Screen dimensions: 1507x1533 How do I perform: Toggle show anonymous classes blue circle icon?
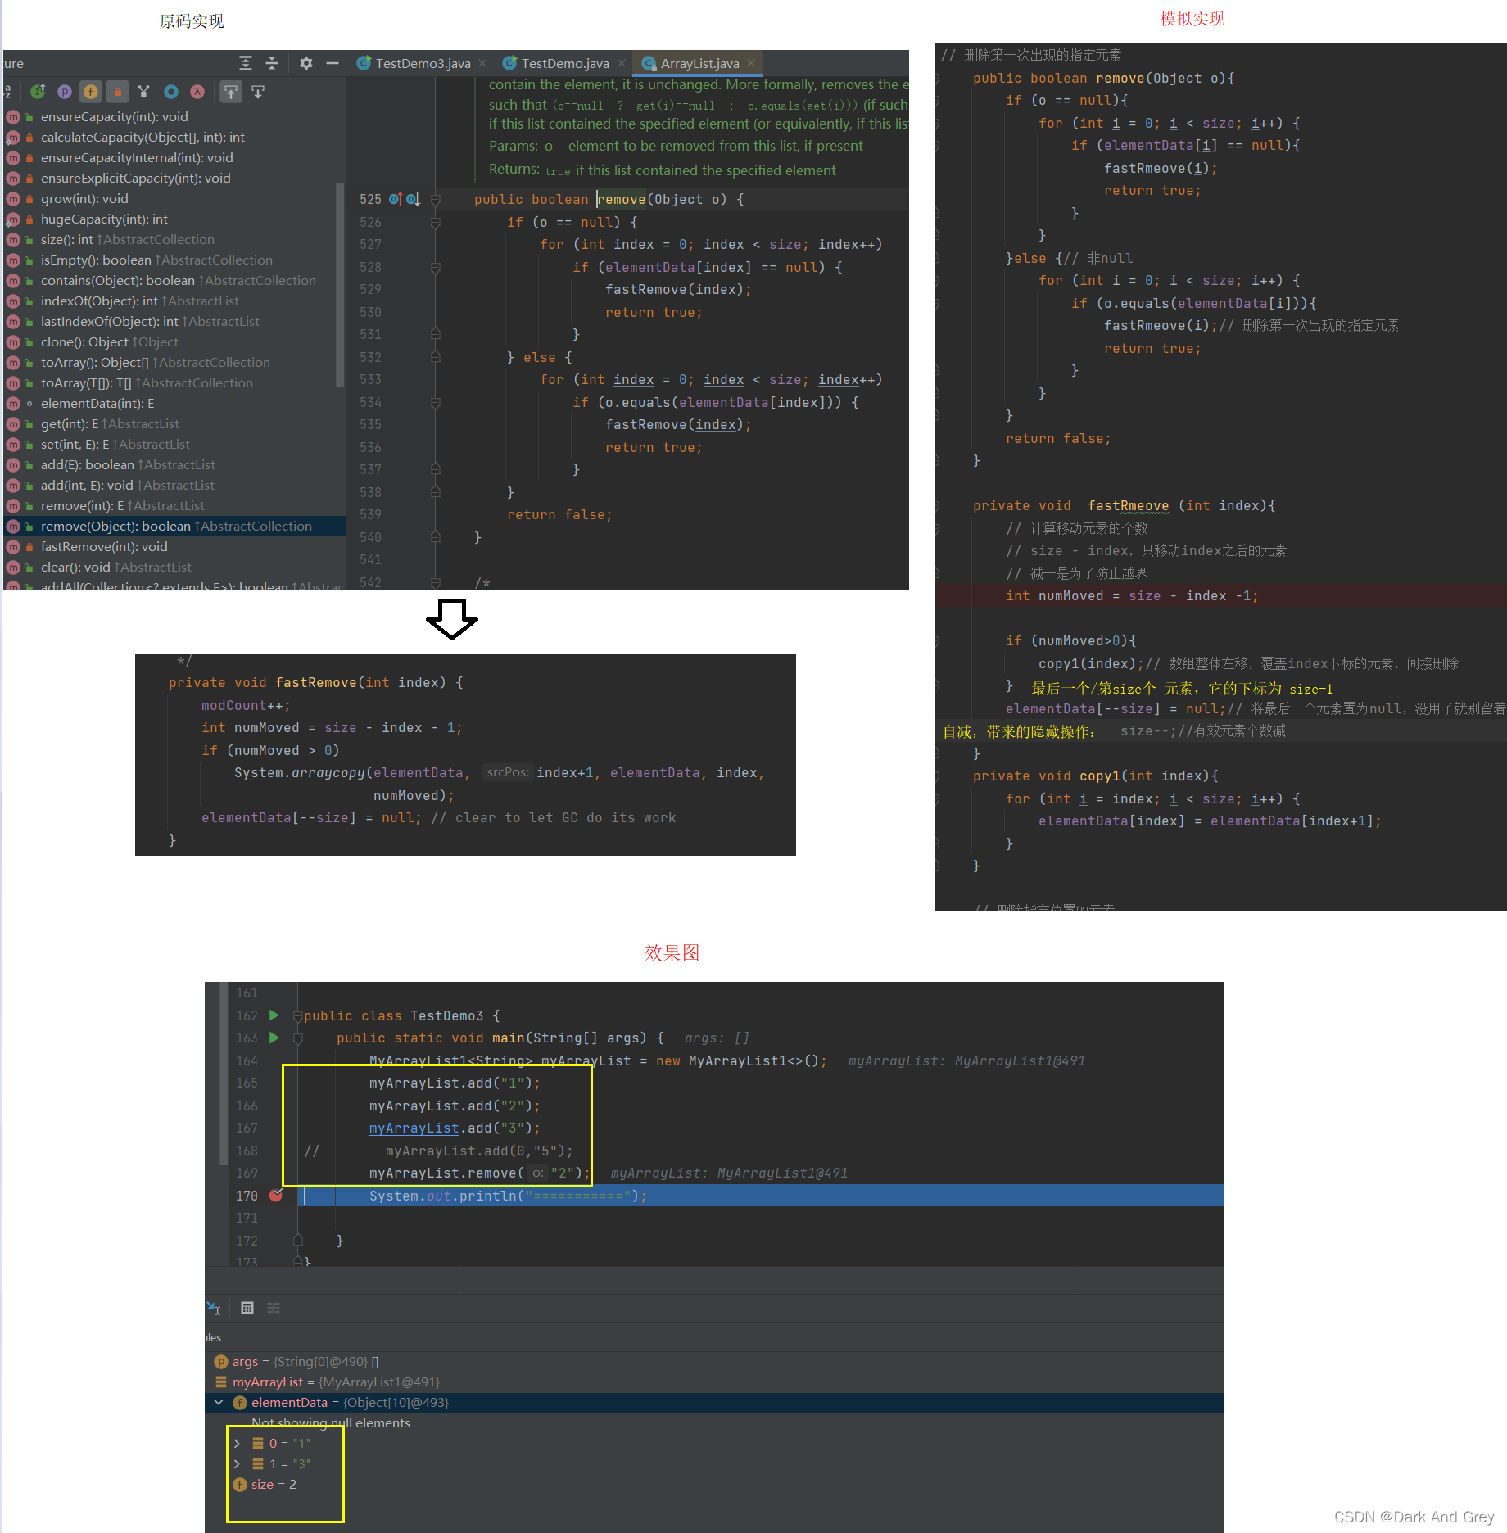pyautogui.click(x=171, y=92)
